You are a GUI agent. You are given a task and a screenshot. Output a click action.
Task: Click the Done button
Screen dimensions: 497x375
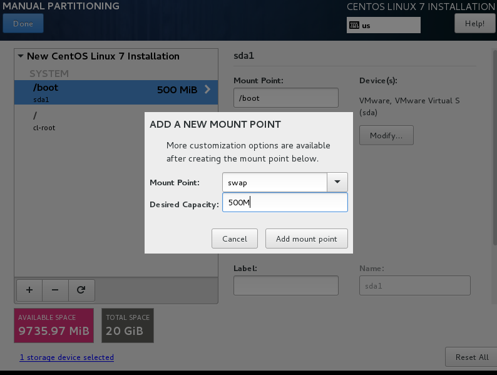pyautogui.click(x=23, y=23)
